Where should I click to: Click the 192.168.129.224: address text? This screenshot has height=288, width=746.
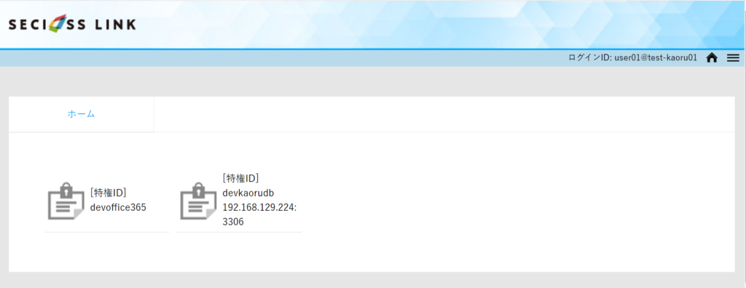(259, 207)
